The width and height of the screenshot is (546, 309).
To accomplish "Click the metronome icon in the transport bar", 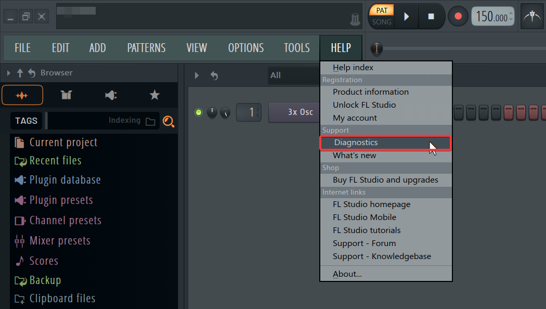I will (532, 16).
